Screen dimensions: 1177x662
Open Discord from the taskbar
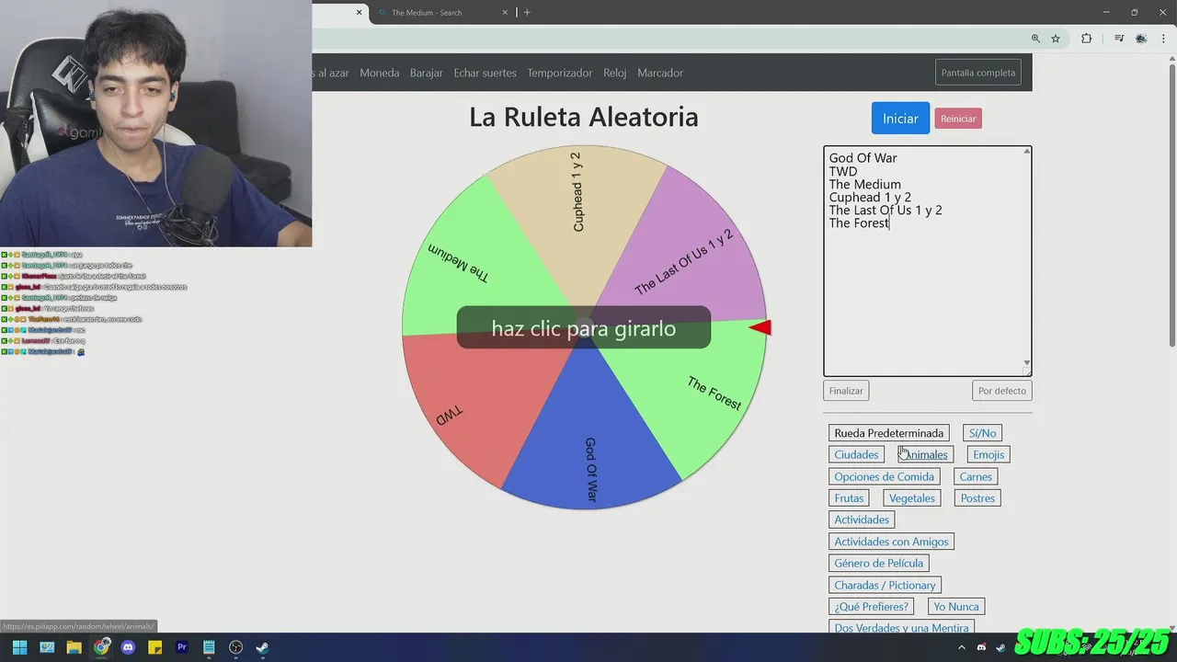pos(128,647)
